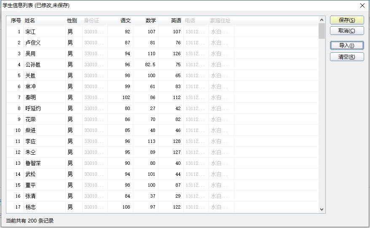Close the 学生信息列表 dialog
The height and width of the screenshot is (228, 370).
362,5
